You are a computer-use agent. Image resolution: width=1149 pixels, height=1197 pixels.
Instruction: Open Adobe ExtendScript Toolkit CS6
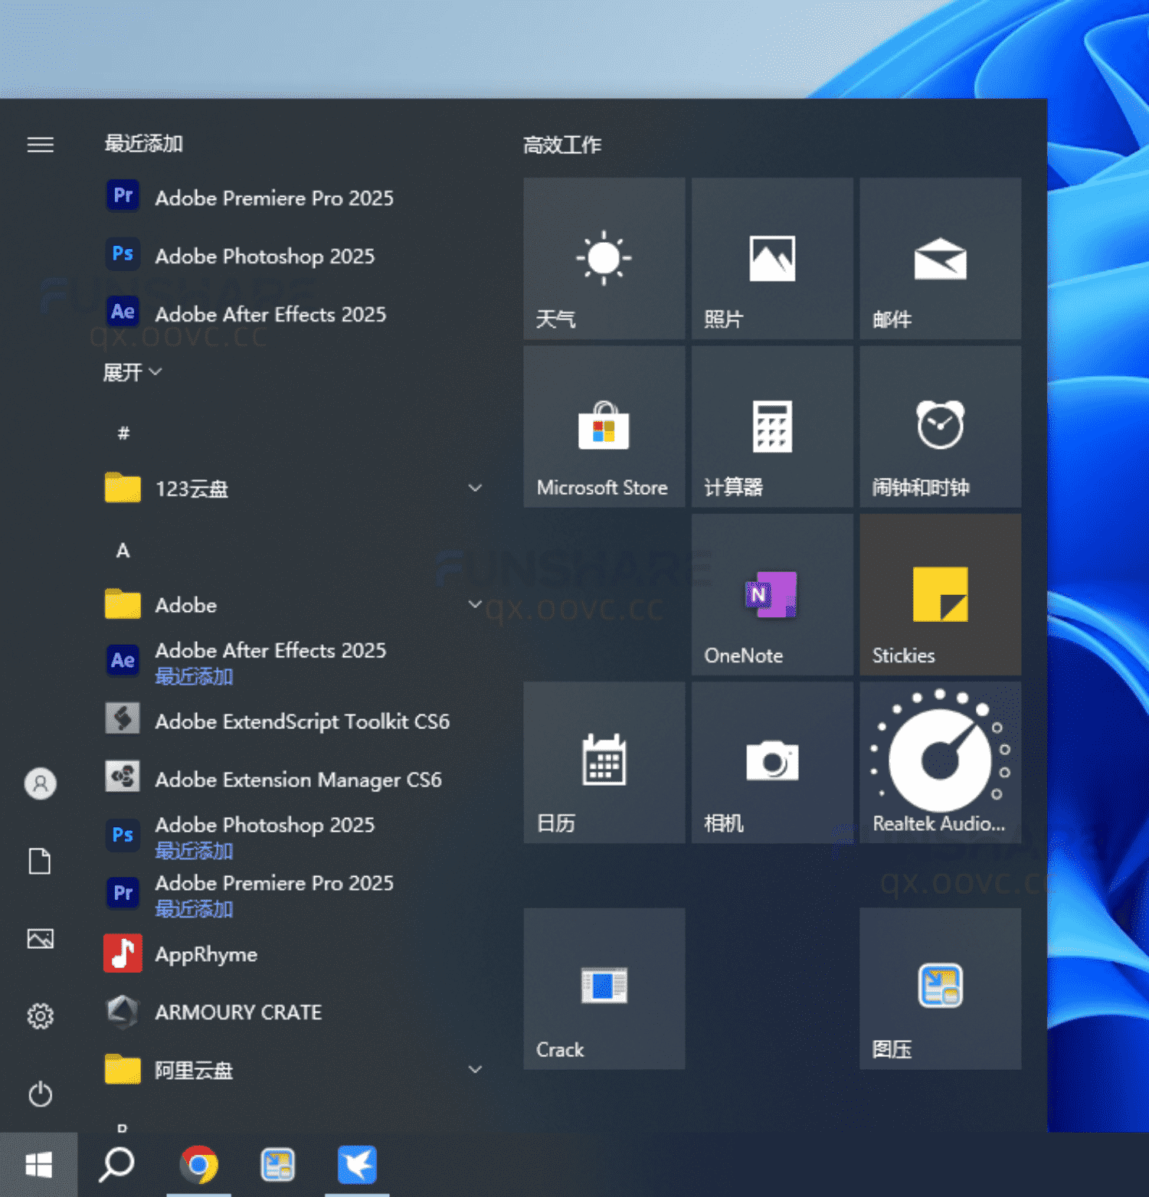point(302,721)
